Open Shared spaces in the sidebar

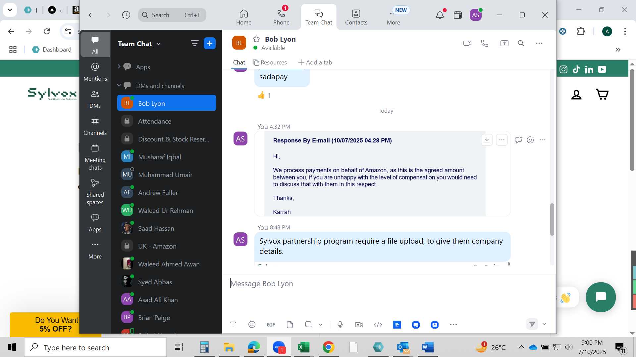[95, 192]
